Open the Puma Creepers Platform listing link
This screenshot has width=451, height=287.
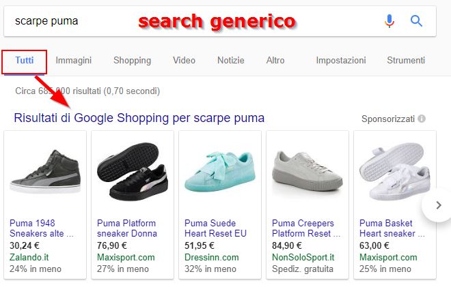303,228
